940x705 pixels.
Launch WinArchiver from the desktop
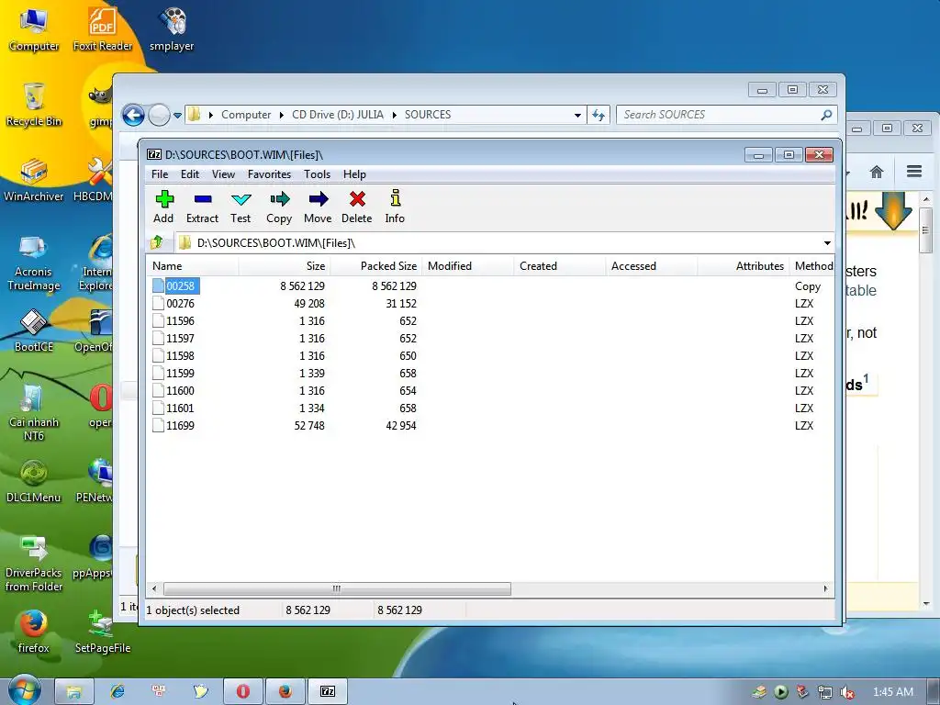(x=34, y=180)
